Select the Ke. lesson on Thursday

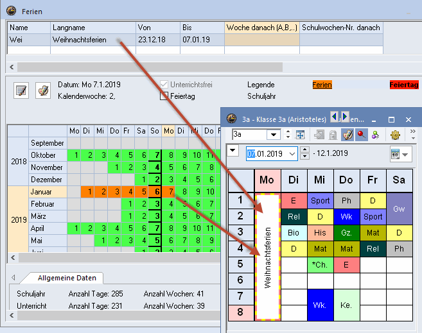click(x=346, y=305)
